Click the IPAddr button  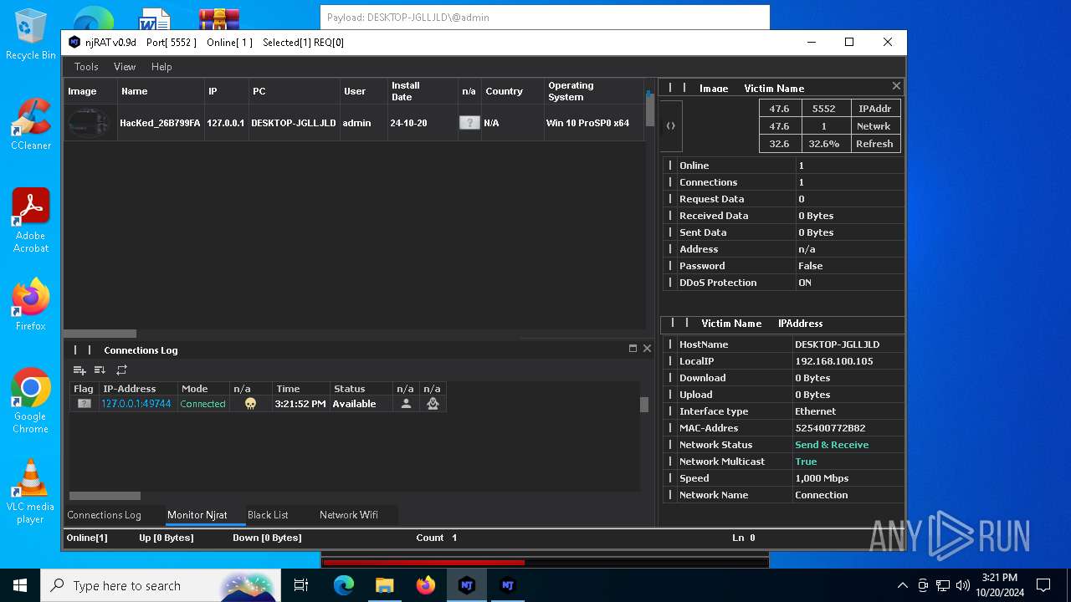[875, 109]
